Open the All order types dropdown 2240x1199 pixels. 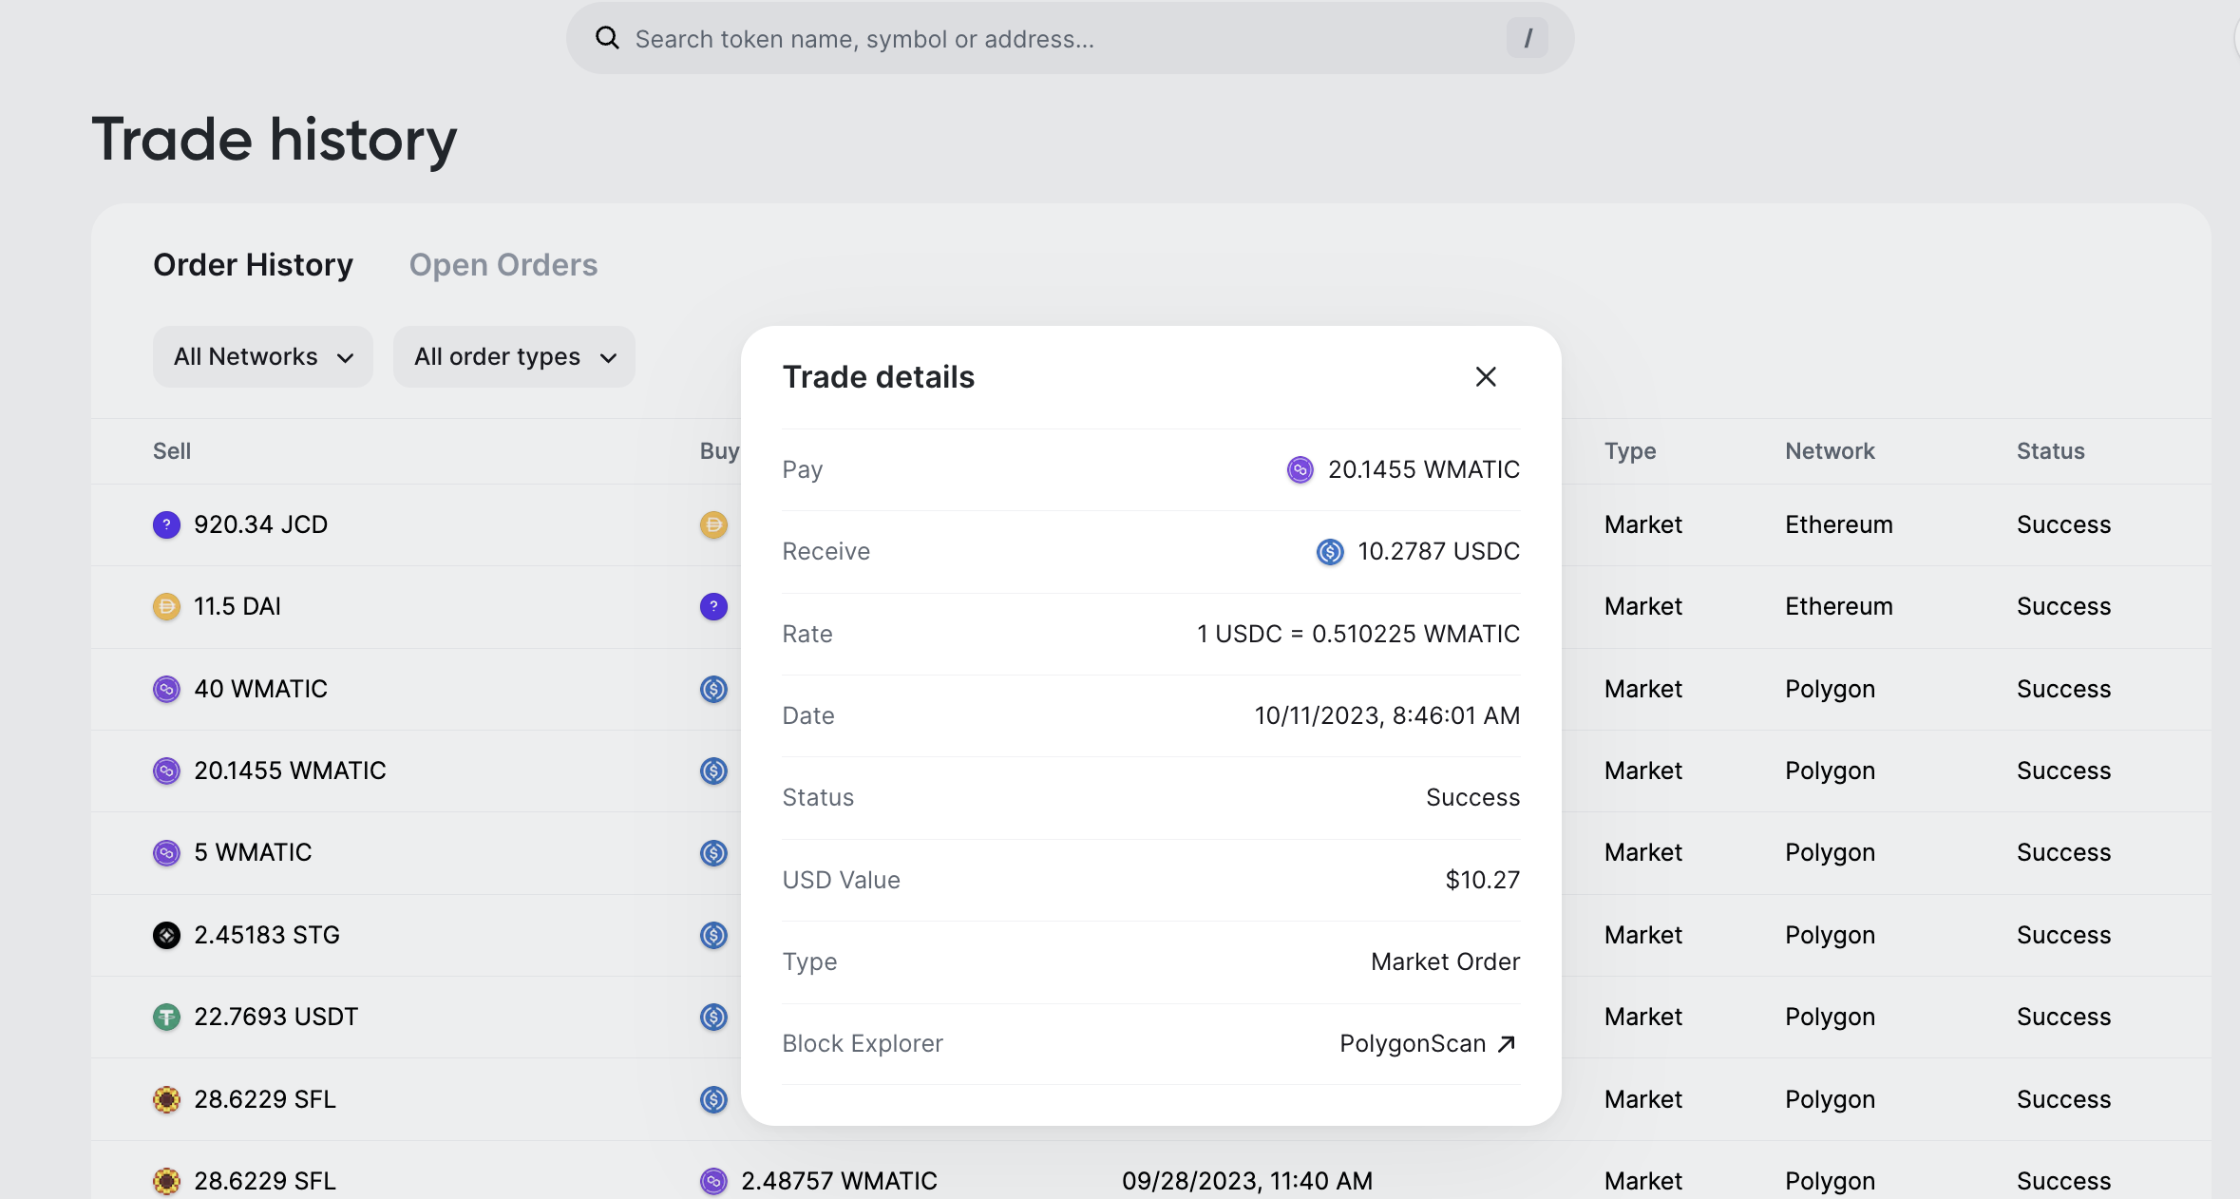coord(514,356)
